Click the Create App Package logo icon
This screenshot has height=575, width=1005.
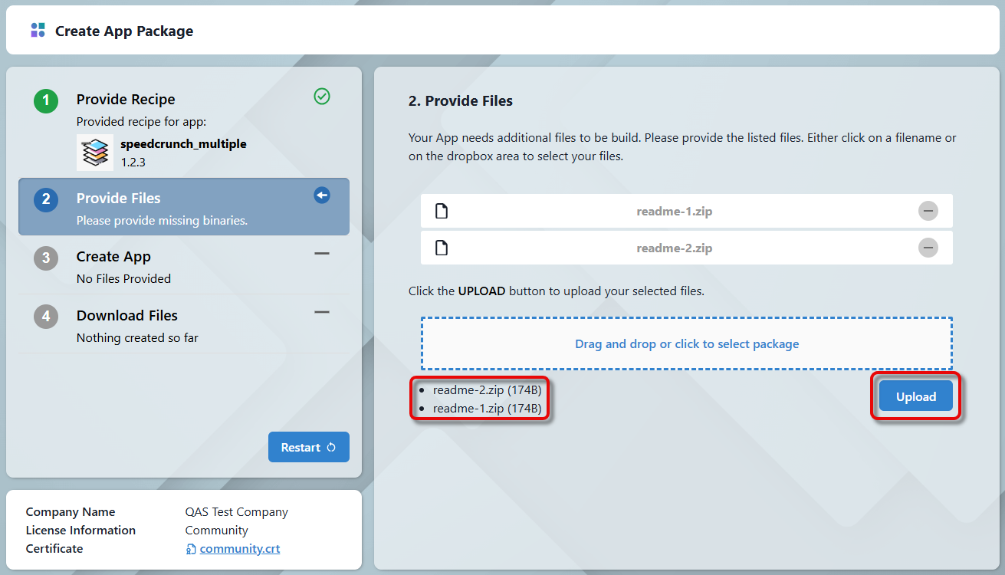point(38,31)
